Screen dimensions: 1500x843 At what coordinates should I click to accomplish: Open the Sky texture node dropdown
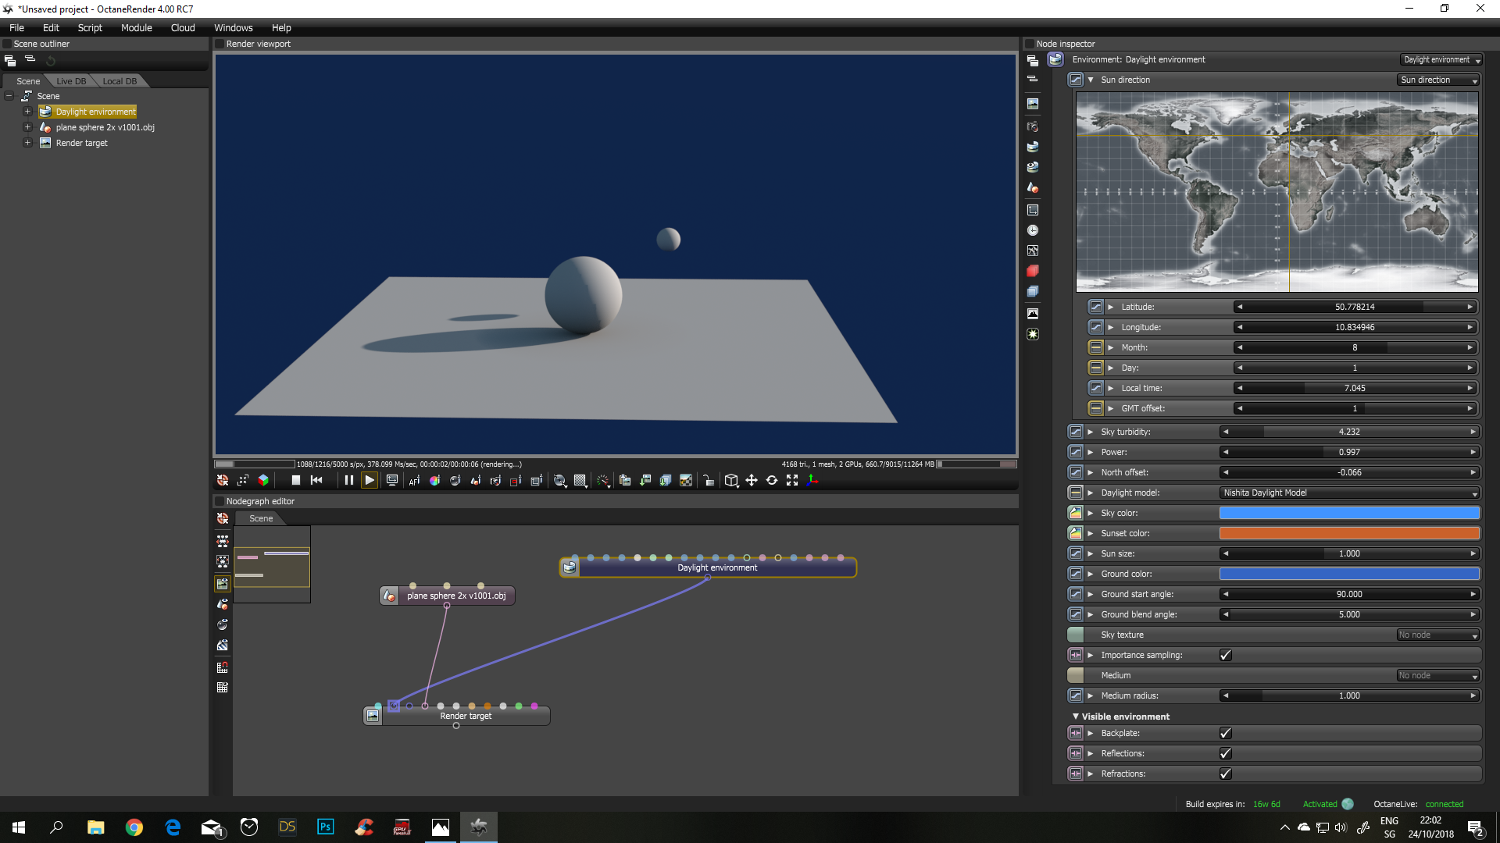click(x=1438, y=635)
